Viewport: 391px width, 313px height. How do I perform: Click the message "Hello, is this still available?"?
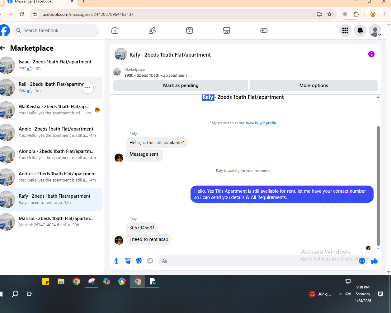(x=157, y=143)
